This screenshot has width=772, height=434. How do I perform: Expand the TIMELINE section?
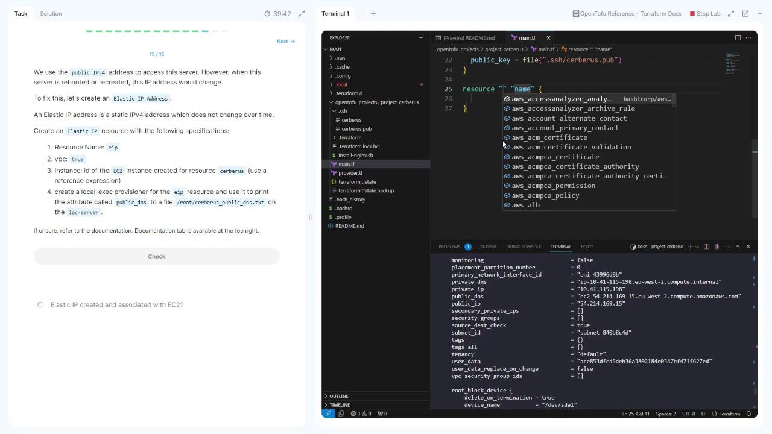pyautogui.click(x=339, y=405)
